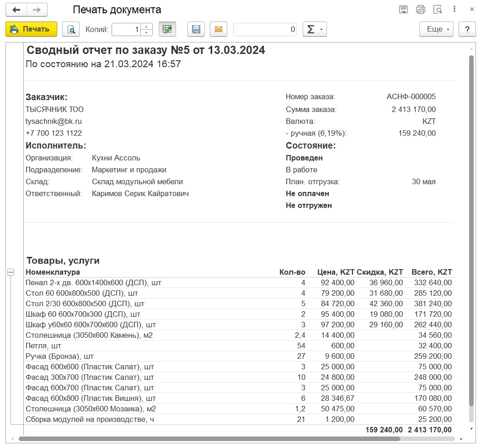Viewport: 481px width, 447px height.
Task: Click the report title Сводный отчет по заказу №5
Action: (146, 50)
